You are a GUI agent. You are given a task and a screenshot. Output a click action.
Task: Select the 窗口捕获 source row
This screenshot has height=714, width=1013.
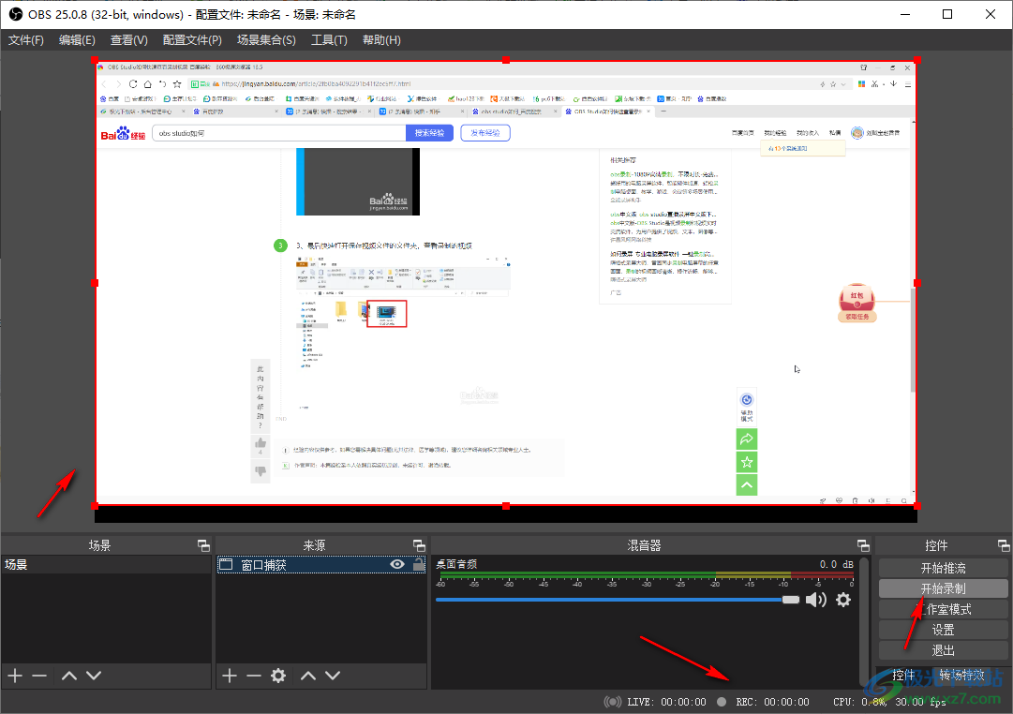[321, 565]
